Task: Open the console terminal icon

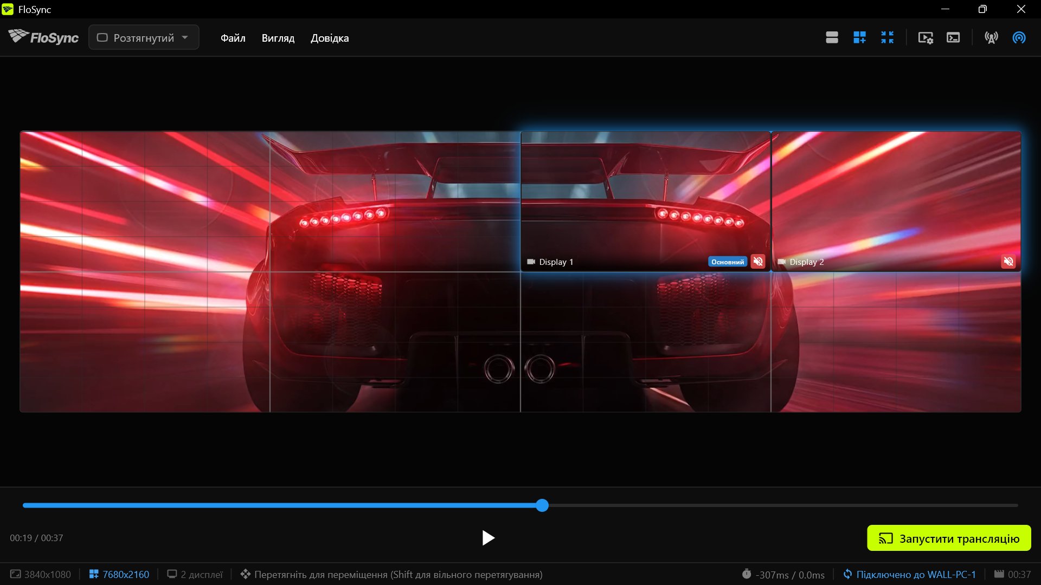Action: pyautogui.click(x=953, y=37)
